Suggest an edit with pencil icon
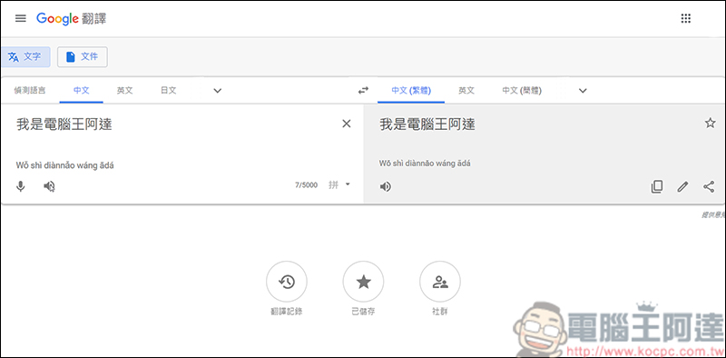Viewport: 726px width, 358px height. 682,187
